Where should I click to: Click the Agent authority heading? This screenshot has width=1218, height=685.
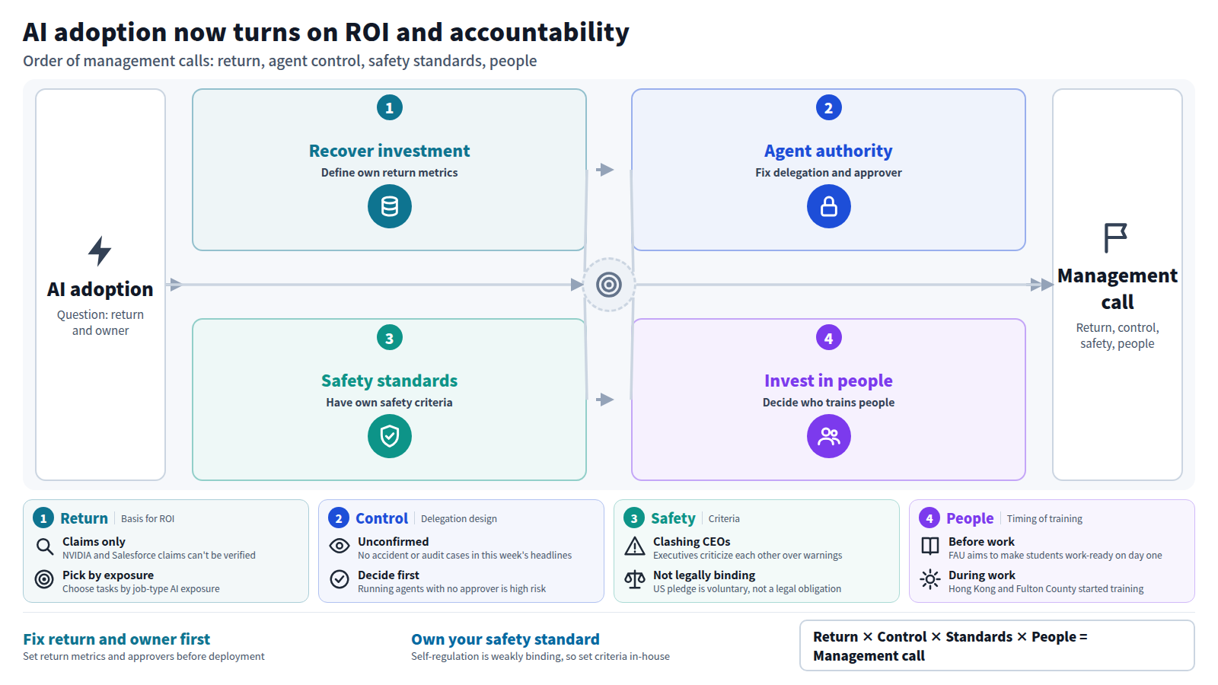(x=828, y=151)
